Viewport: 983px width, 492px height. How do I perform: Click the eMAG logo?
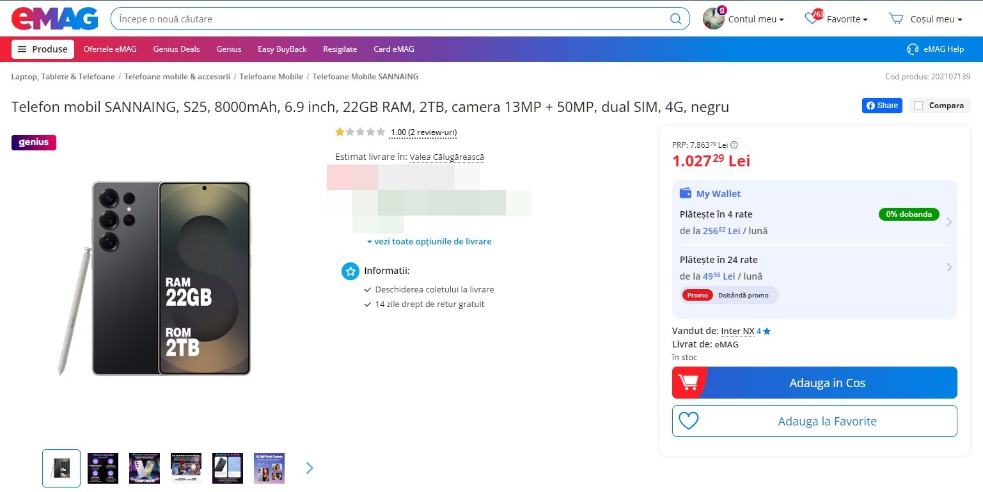tap(55, 19)
